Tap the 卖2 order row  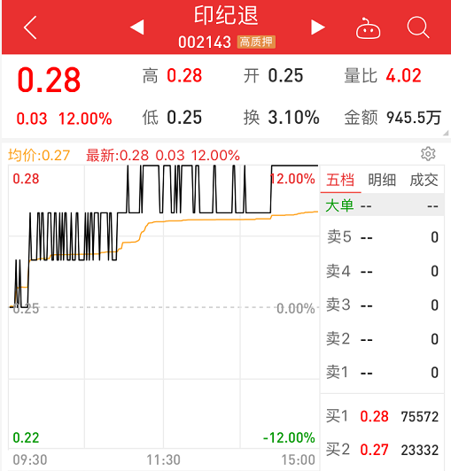tap(382, 339)
